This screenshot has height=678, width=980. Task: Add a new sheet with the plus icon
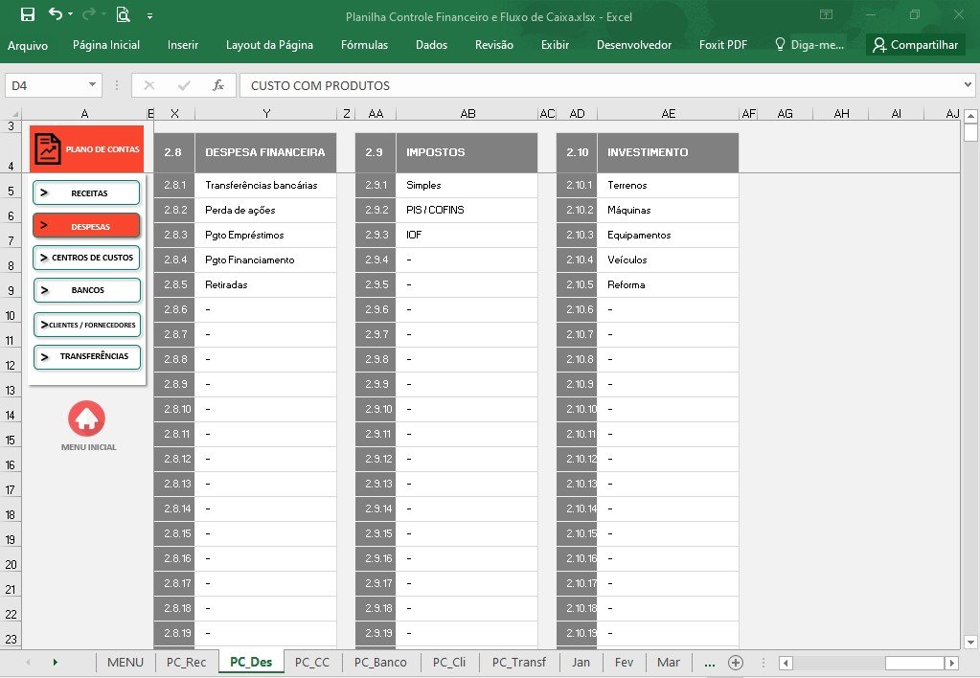(x=736, y=663)
